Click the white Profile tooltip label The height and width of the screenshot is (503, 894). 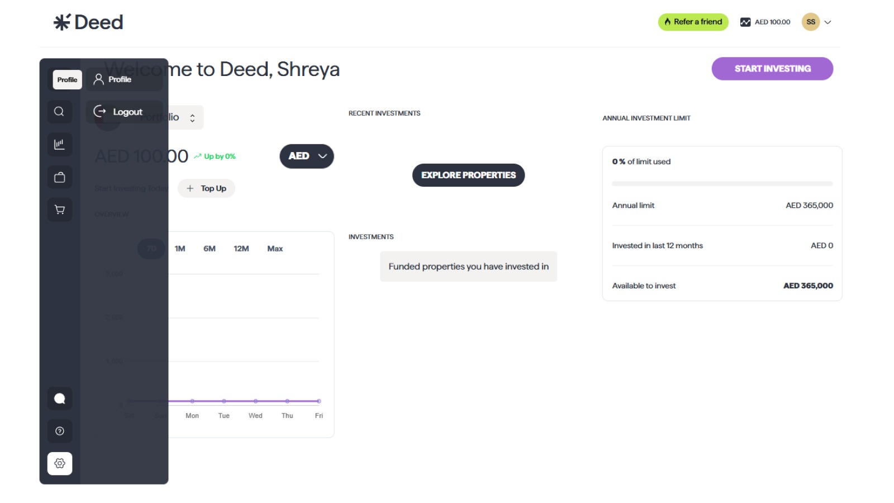point(67,79)
